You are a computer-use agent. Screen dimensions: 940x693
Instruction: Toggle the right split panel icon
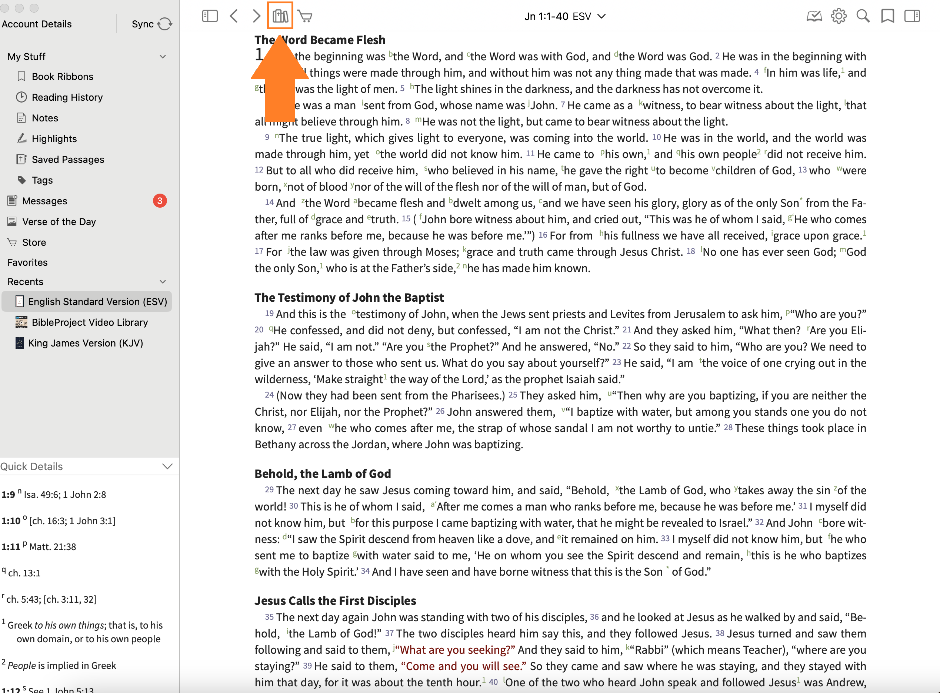(912, 16)
